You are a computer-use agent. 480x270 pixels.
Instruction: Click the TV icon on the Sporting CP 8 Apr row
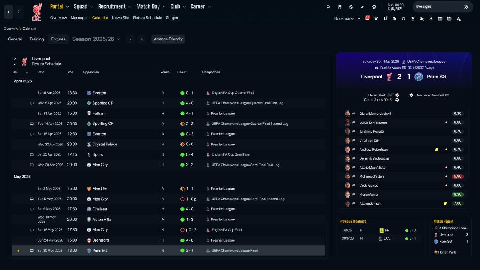click(31, 103)
